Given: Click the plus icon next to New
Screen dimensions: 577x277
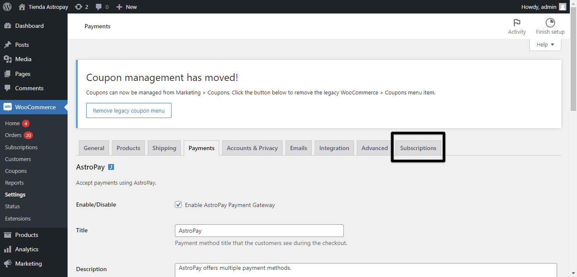Looking at the screenshot, I should point(119,7).
